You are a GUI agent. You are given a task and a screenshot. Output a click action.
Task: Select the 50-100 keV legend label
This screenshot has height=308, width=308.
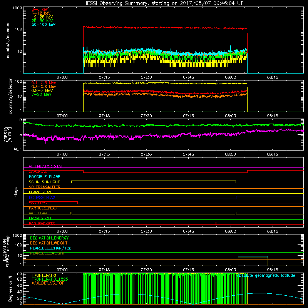(x=44, y=24)
